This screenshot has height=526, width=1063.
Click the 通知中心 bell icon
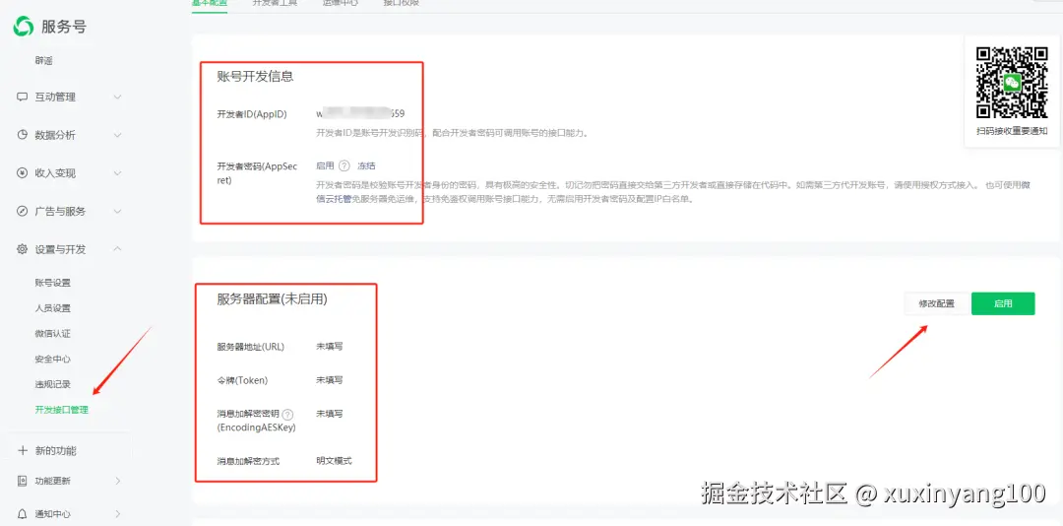pos(22,514)
